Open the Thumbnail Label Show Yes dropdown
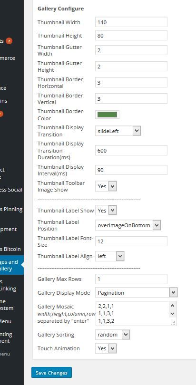The image size is (196, 385). [x=106, y=211]
